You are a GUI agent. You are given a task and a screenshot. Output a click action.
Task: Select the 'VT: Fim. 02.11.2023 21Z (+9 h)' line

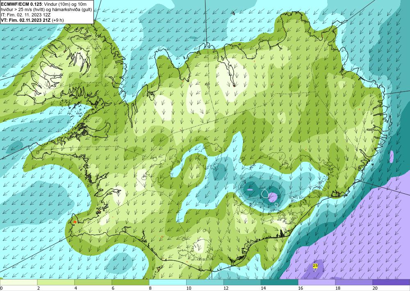pos(32,20)
